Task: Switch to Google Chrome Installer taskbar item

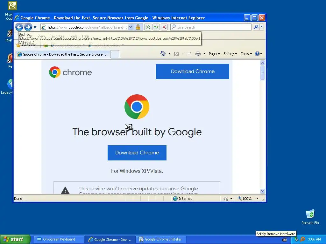Action: click(161, 239)
